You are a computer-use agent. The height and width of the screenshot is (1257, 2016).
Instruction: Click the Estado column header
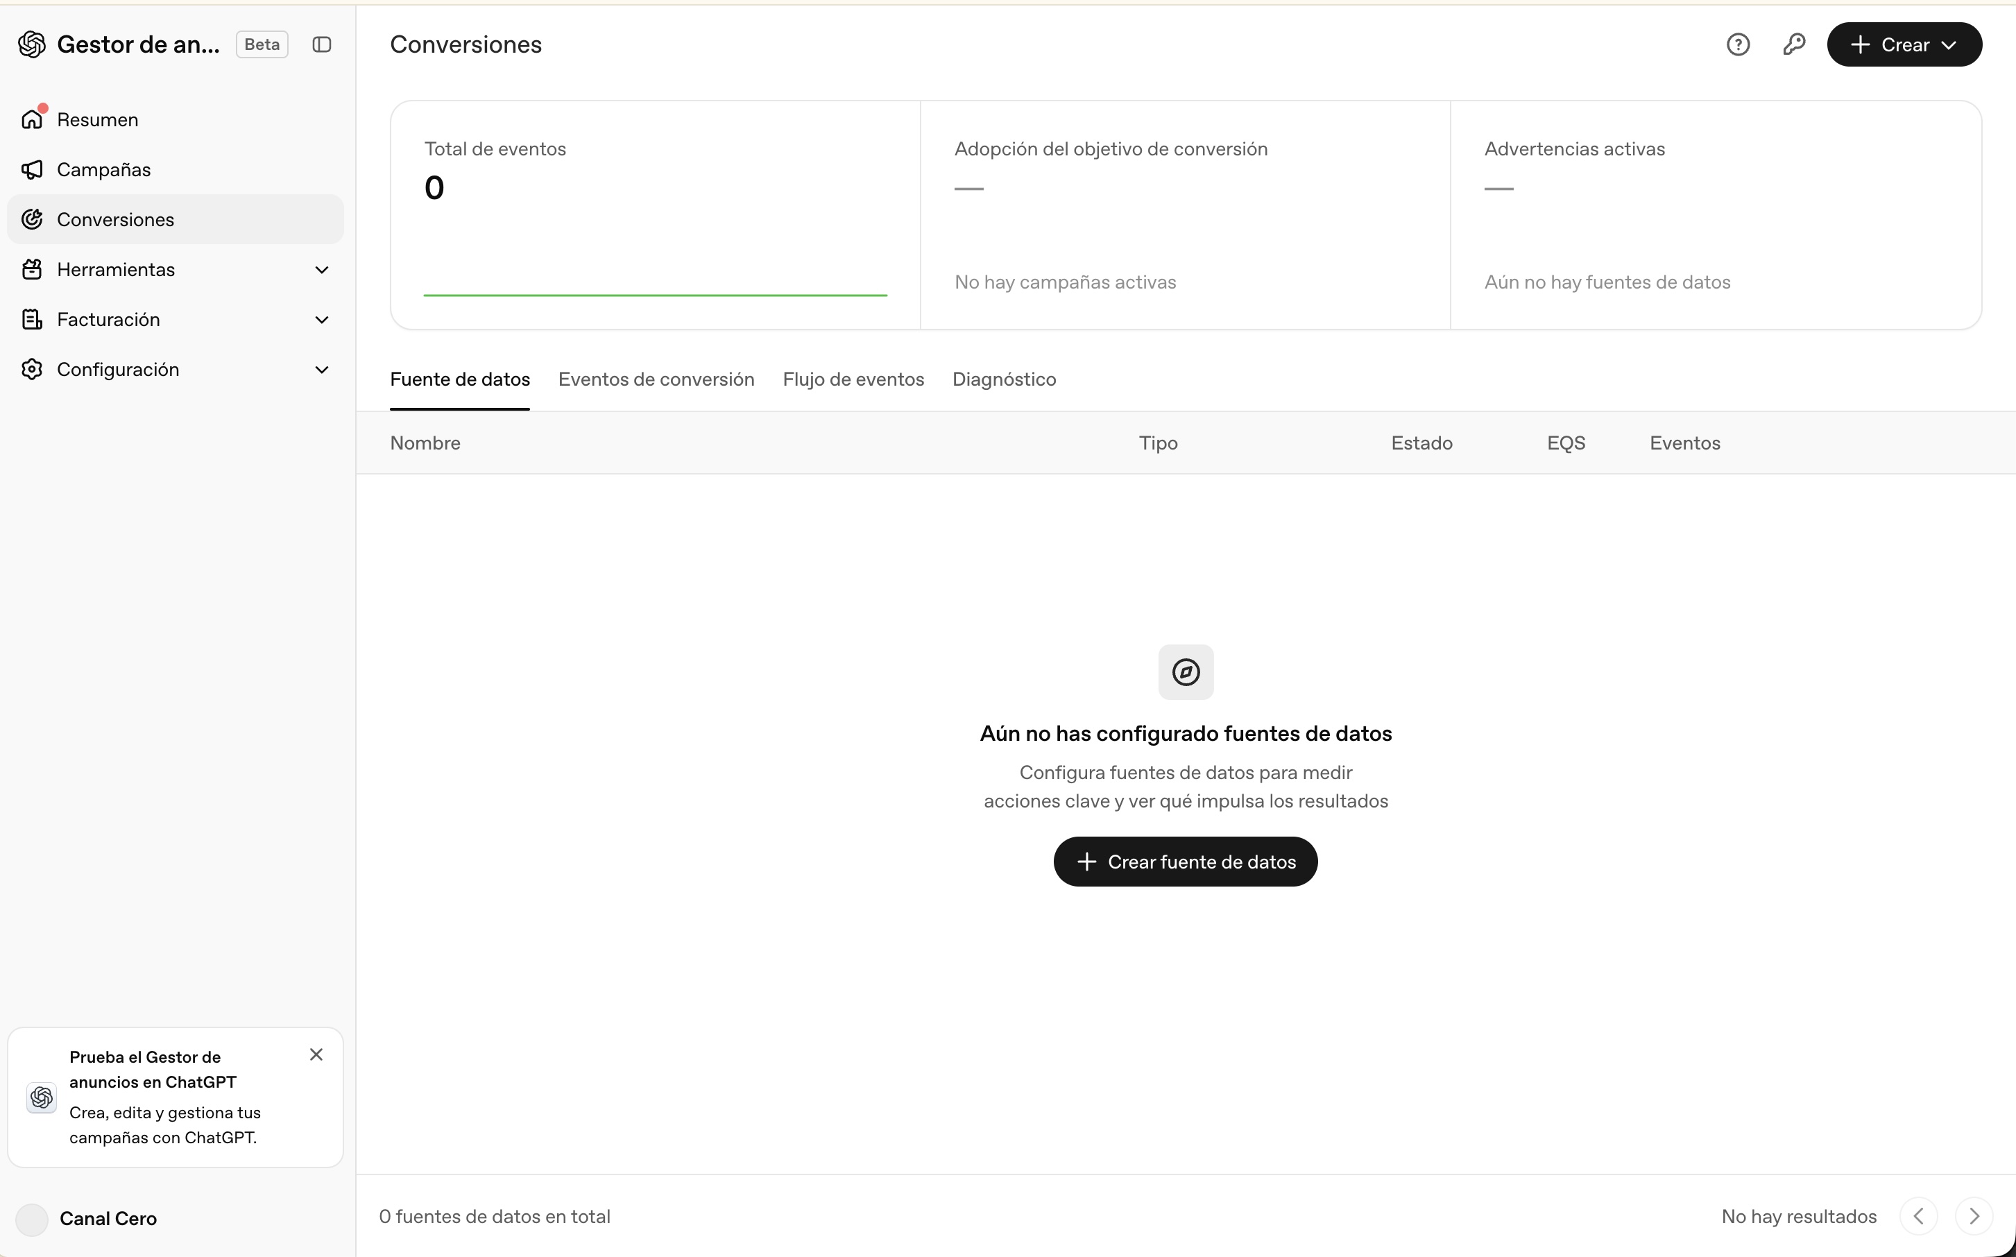tap(1421, 443)
